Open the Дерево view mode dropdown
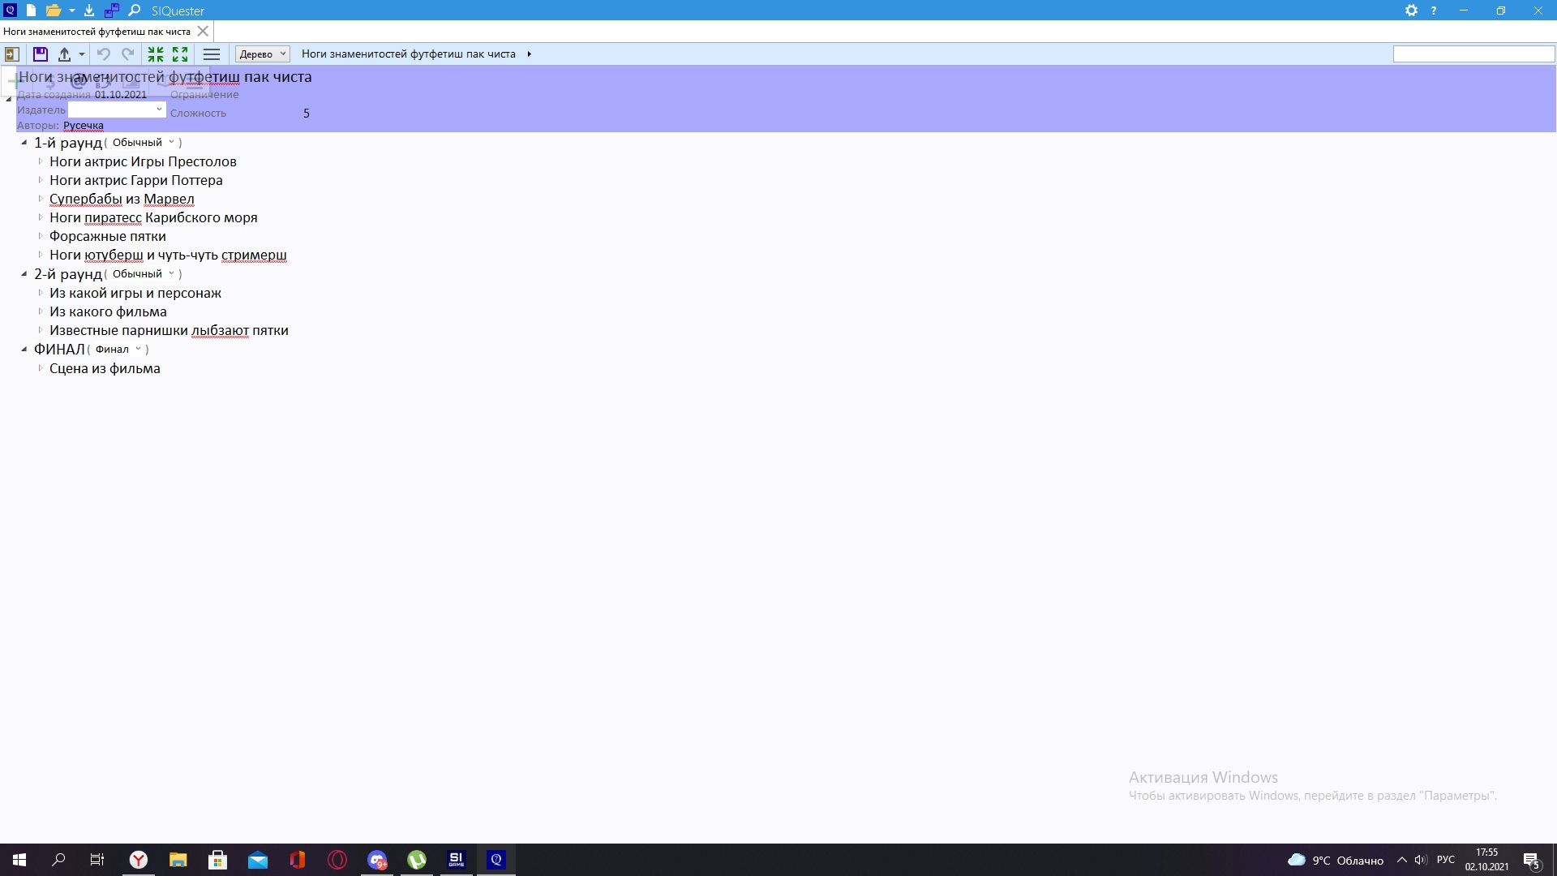The height and width of the screenshot is (876, 1557). [x=262, y=54]
